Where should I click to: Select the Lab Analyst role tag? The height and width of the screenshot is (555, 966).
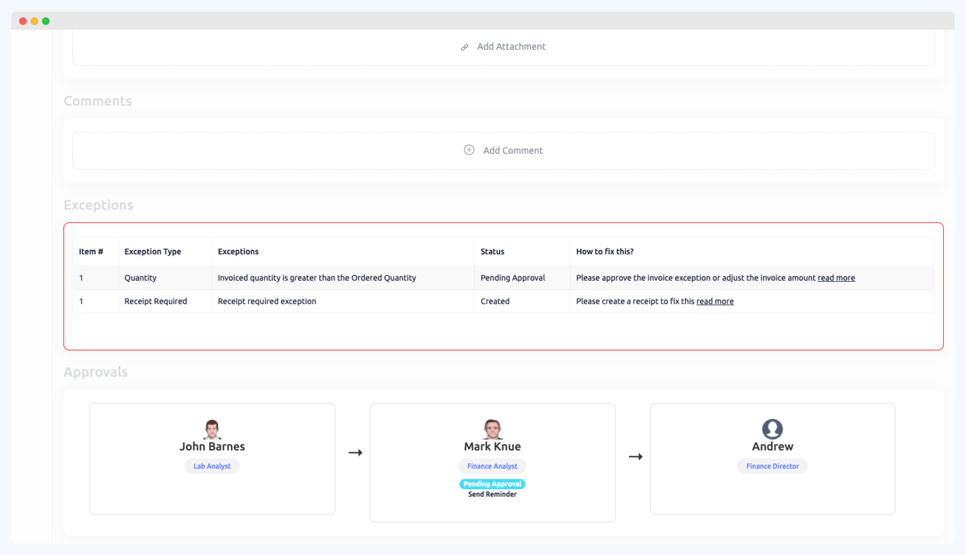point(212,466)
